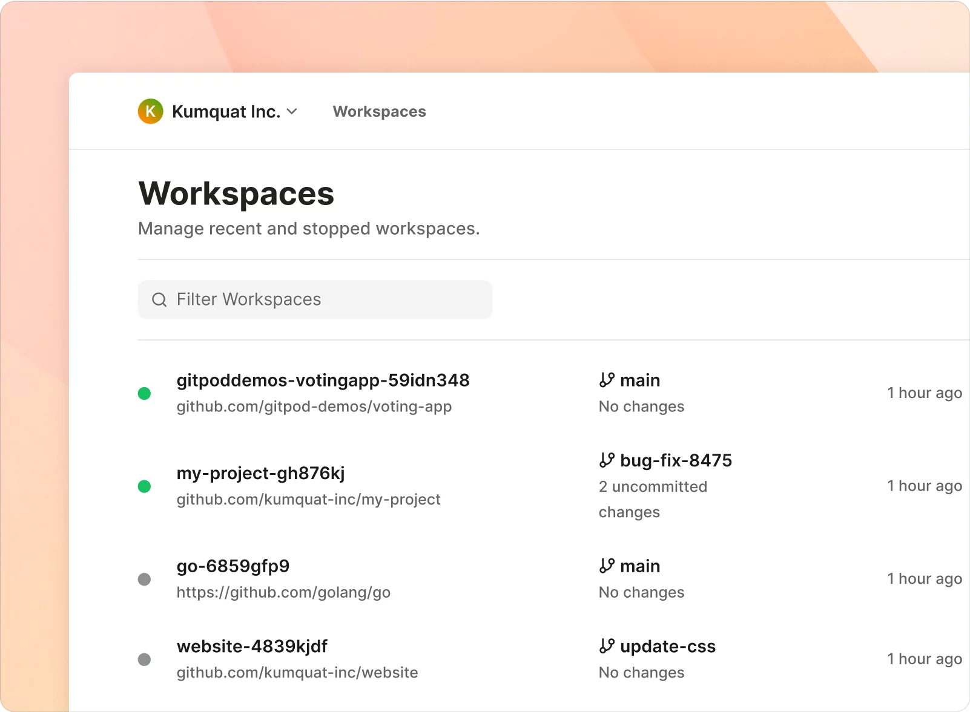Click the github.com/gitpod-demos/voting-app repository URL
970x712 pixels.
[314, 407]
